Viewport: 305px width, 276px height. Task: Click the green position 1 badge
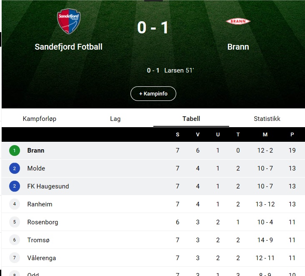15,151
